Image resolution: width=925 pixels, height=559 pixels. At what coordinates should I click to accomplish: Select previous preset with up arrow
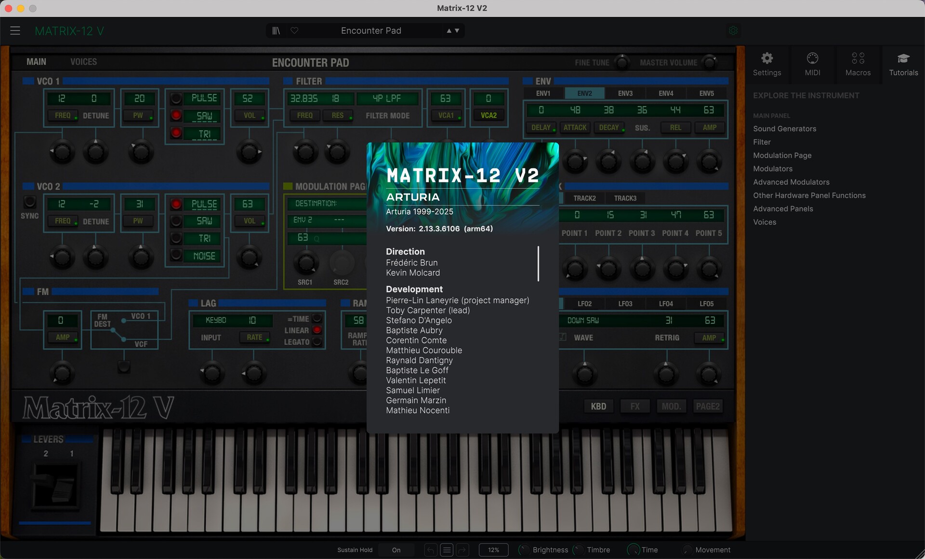click(x=449, y=31)
